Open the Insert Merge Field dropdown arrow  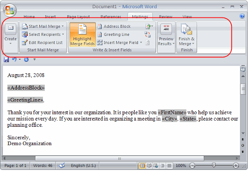click(141, 43)
